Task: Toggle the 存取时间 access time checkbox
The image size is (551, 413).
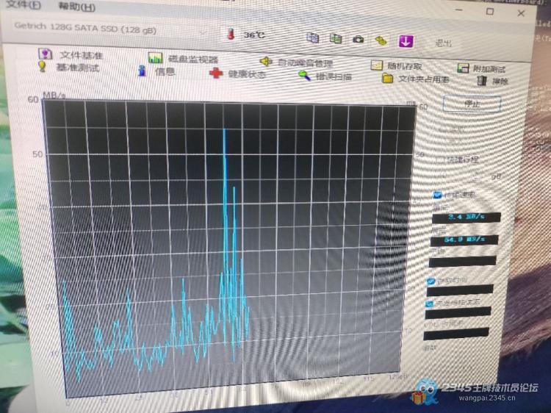Action: (x=431, y=281)
